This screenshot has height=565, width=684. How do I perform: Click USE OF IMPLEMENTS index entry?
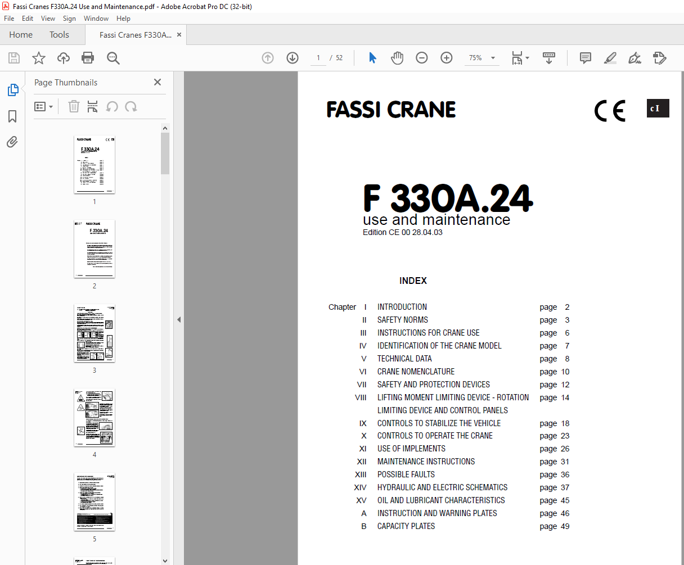411,449
